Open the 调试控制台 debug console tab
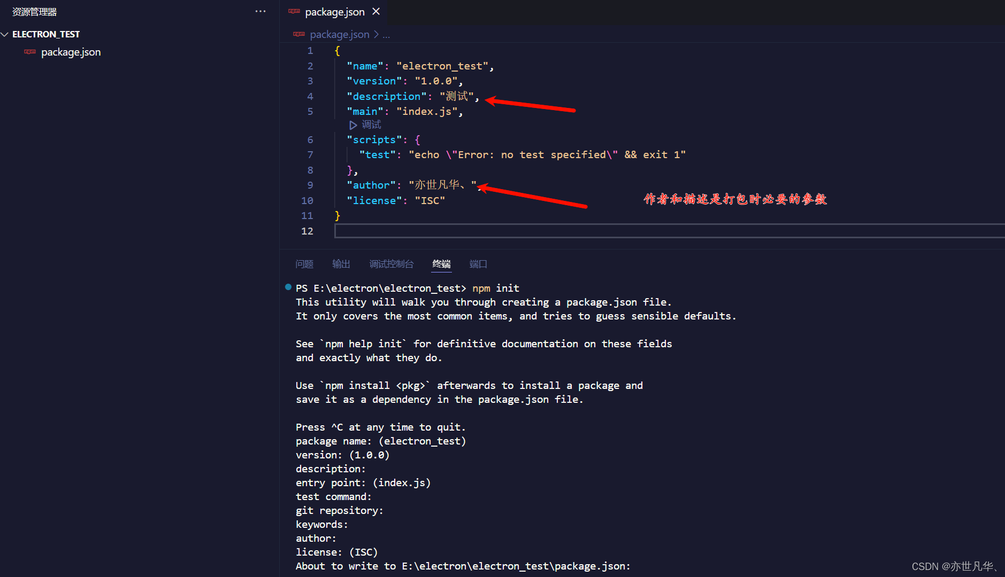1005x577 pixels. [x=392, y=264]
